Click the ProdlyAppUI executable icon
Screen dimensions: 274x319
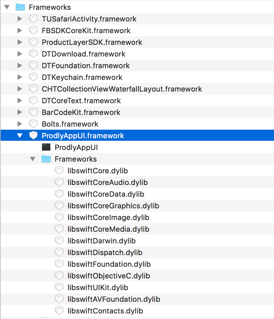[46, 147]
